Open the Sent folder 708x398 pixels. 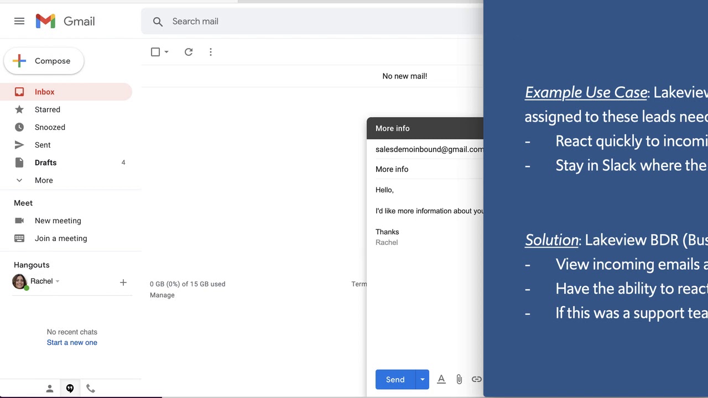click(66, 145)
